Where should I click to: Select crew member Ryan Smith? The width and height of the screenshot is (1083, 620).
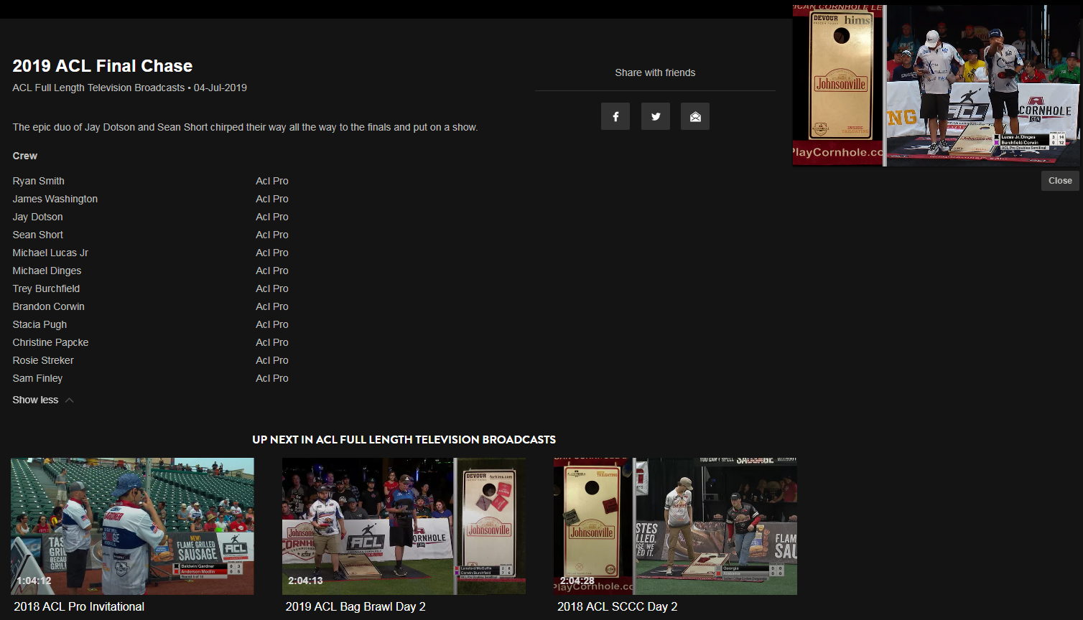(x=38, y=181)
